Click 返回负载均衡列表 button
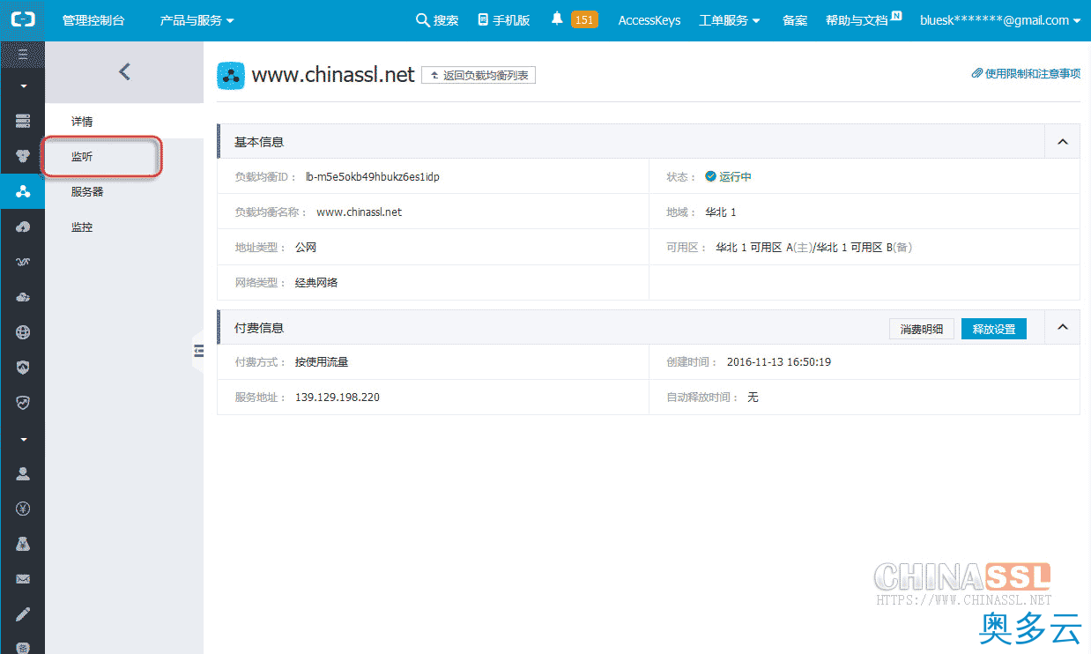 pyautogui.click(x=479, y=76)
